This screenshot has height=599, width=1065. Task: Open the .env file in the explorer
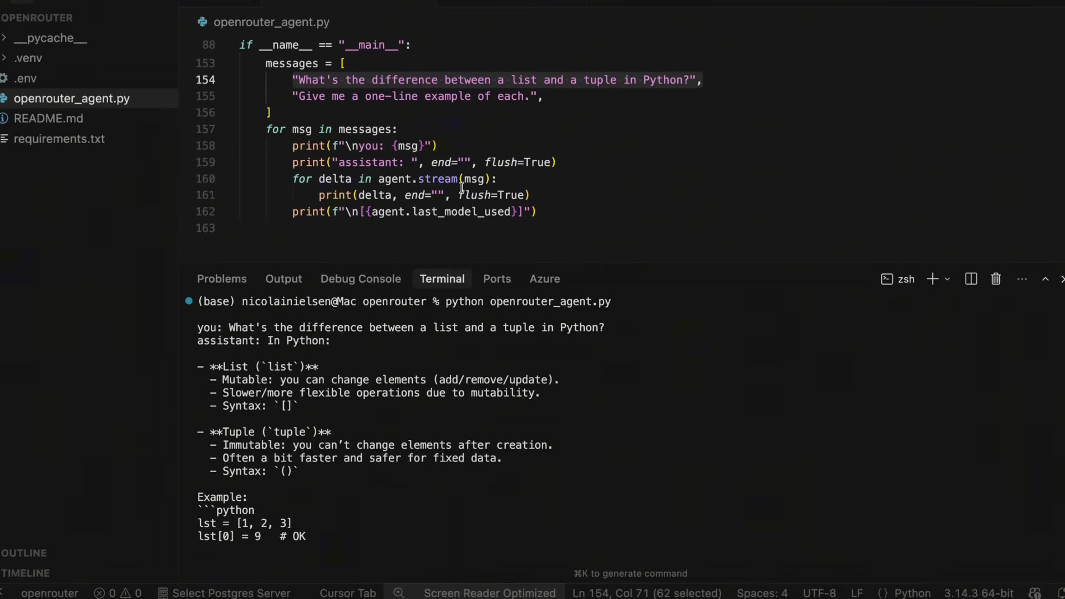coord(25,79)
